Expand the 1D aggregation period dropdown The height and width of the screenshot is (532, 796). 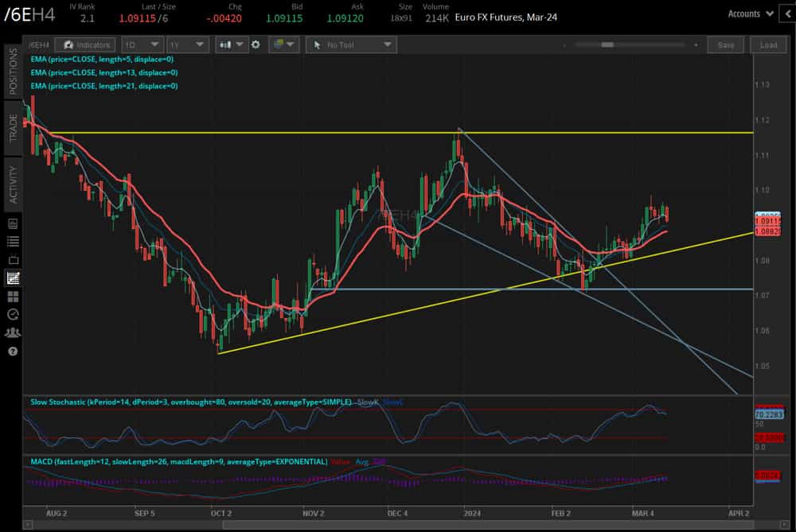tap(143, 45)
